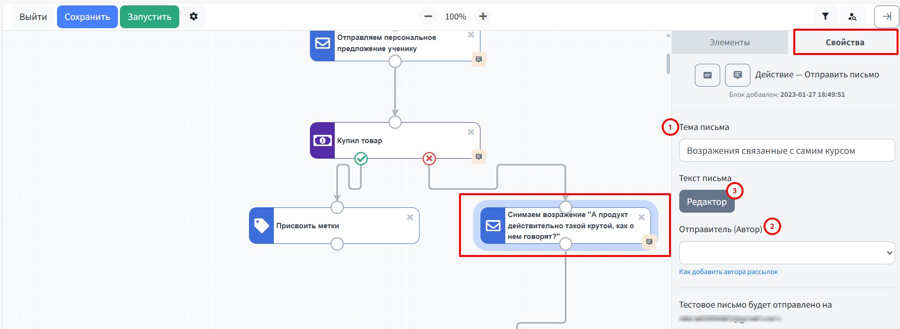Viewport: 900px width, 329px height.
Task: Open comment icon on 'Купил товар' block
Action: (479, 157)
